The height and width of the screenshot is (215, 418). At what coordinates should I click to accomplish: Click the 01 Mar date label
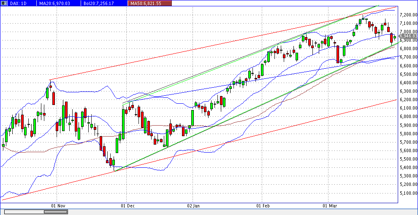(329, 206)
